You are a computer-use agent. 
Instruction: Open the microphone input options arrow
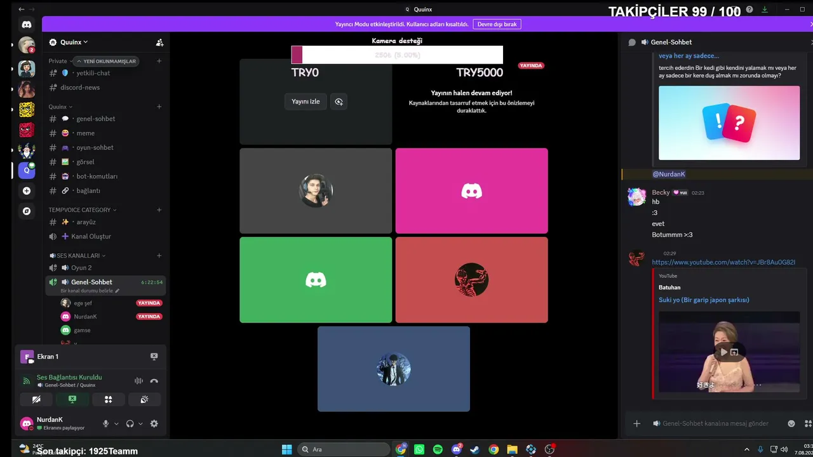116,423
